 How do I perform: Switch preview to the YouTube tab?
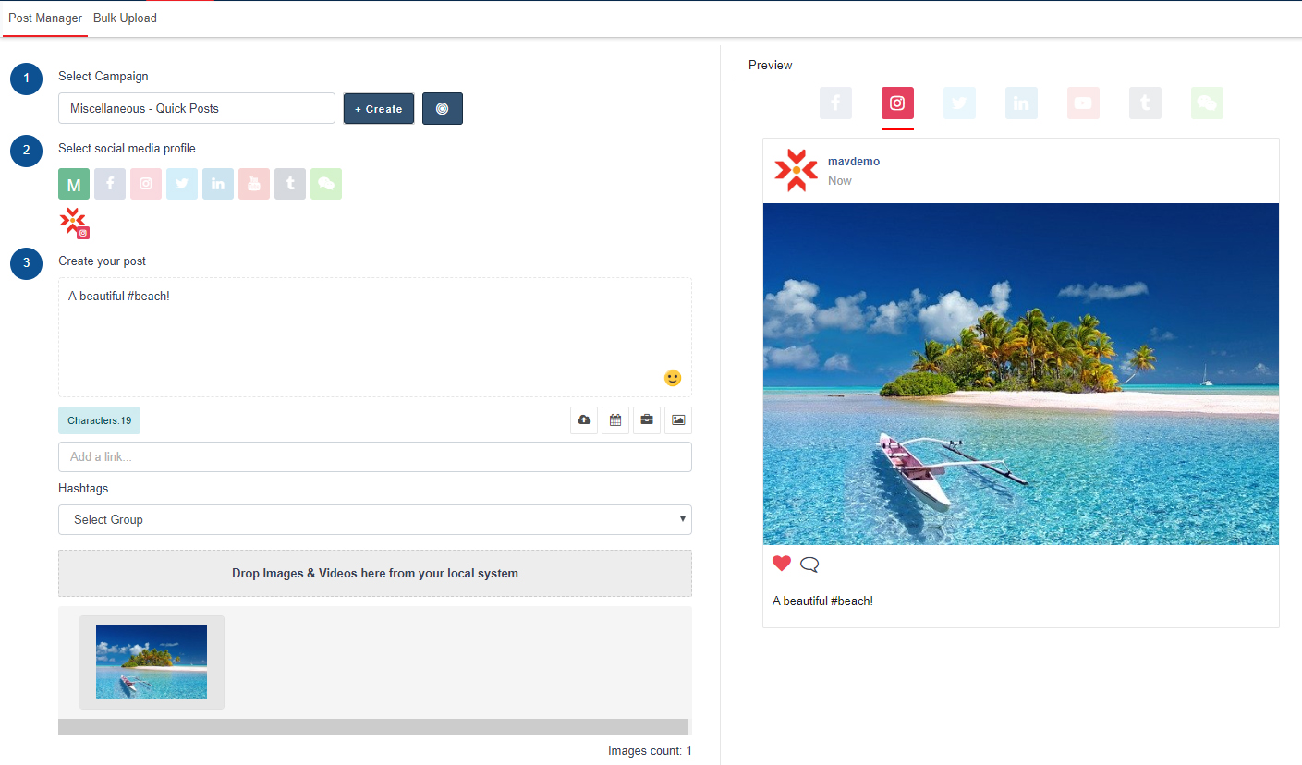pos(1083,103)
